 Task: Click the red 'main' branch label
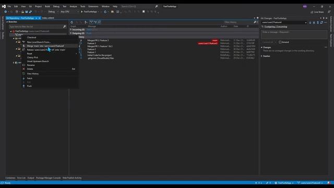click(x=214, y=40)
